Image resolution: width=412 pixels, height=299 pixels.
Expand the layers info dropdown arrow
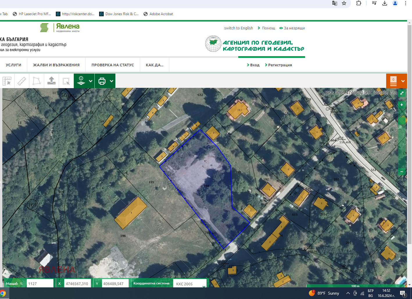pyautogui.click(x=91, y=81)
